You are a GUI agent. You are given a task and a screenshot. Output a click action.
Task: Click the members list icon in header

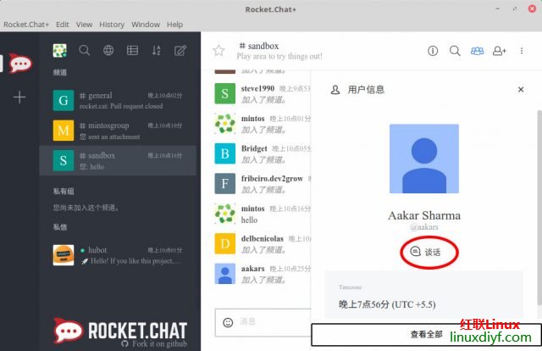click(478, 51)
